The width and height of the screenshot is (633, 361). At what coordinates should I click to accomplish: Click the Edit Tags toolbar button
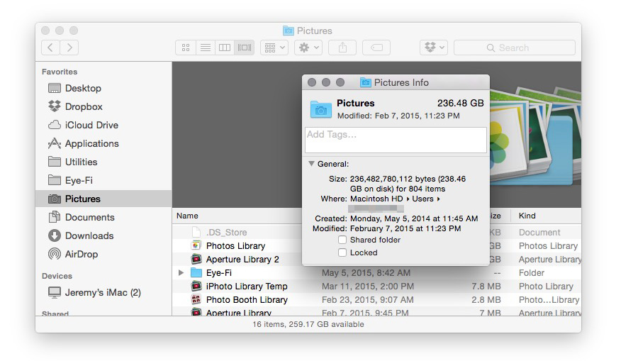coord(376,48)
